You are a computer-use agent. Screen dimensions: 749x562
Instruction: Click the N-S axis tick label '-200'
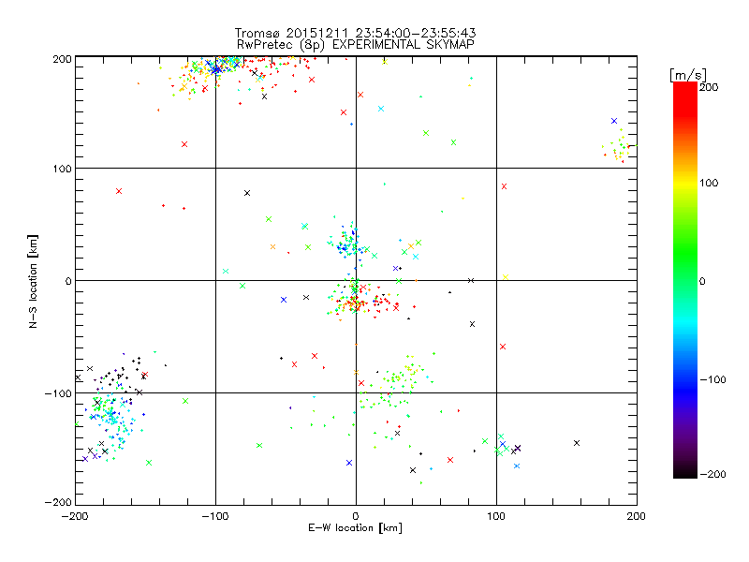(x=58, y=502)
